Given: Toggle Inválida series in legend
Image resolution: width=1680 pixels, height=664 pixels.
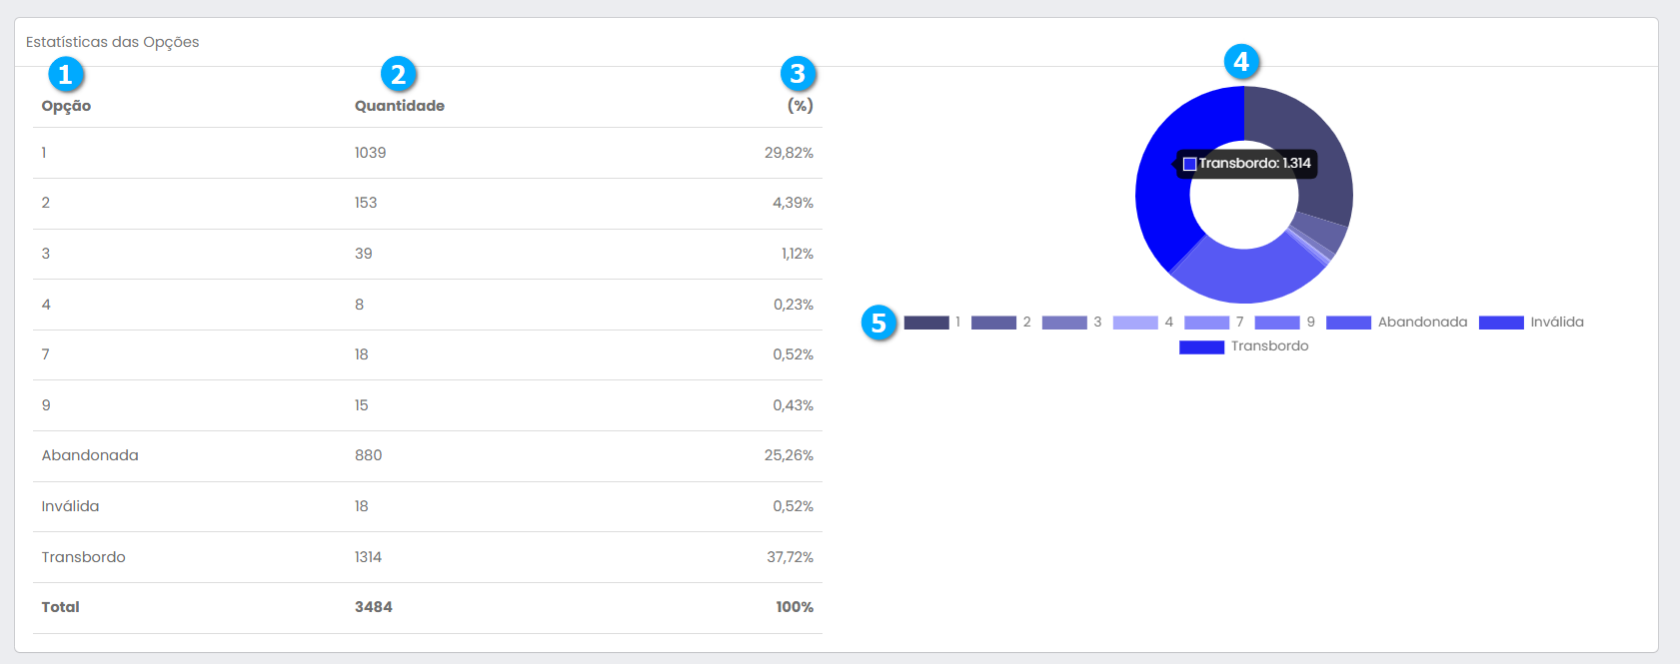Looking at the screenshot, I should [x=1501, y=323].
